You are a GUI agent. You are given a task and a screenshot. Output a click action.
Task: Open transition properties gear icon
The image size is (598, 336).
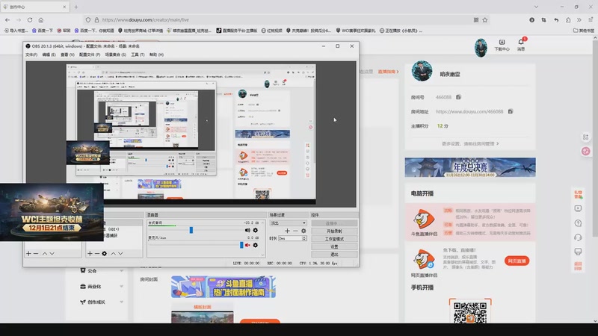(x=303, y=231)
